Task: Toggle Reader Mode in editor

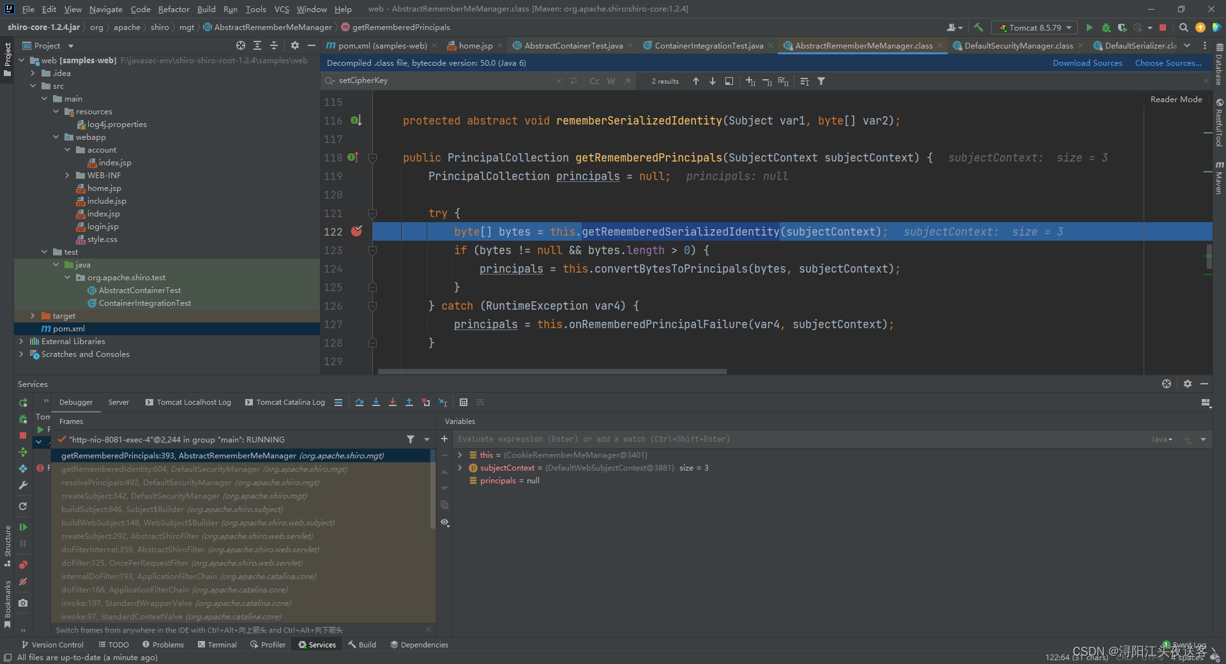Action: pyautogui.click(x=1176, y=99)
